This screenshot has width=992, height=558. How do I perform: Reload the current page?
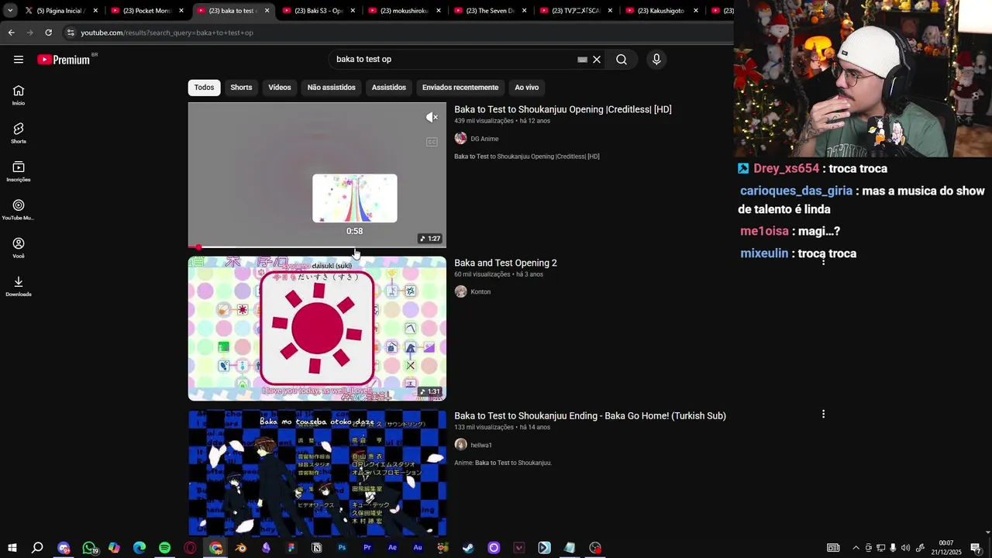tap(48, 33)
